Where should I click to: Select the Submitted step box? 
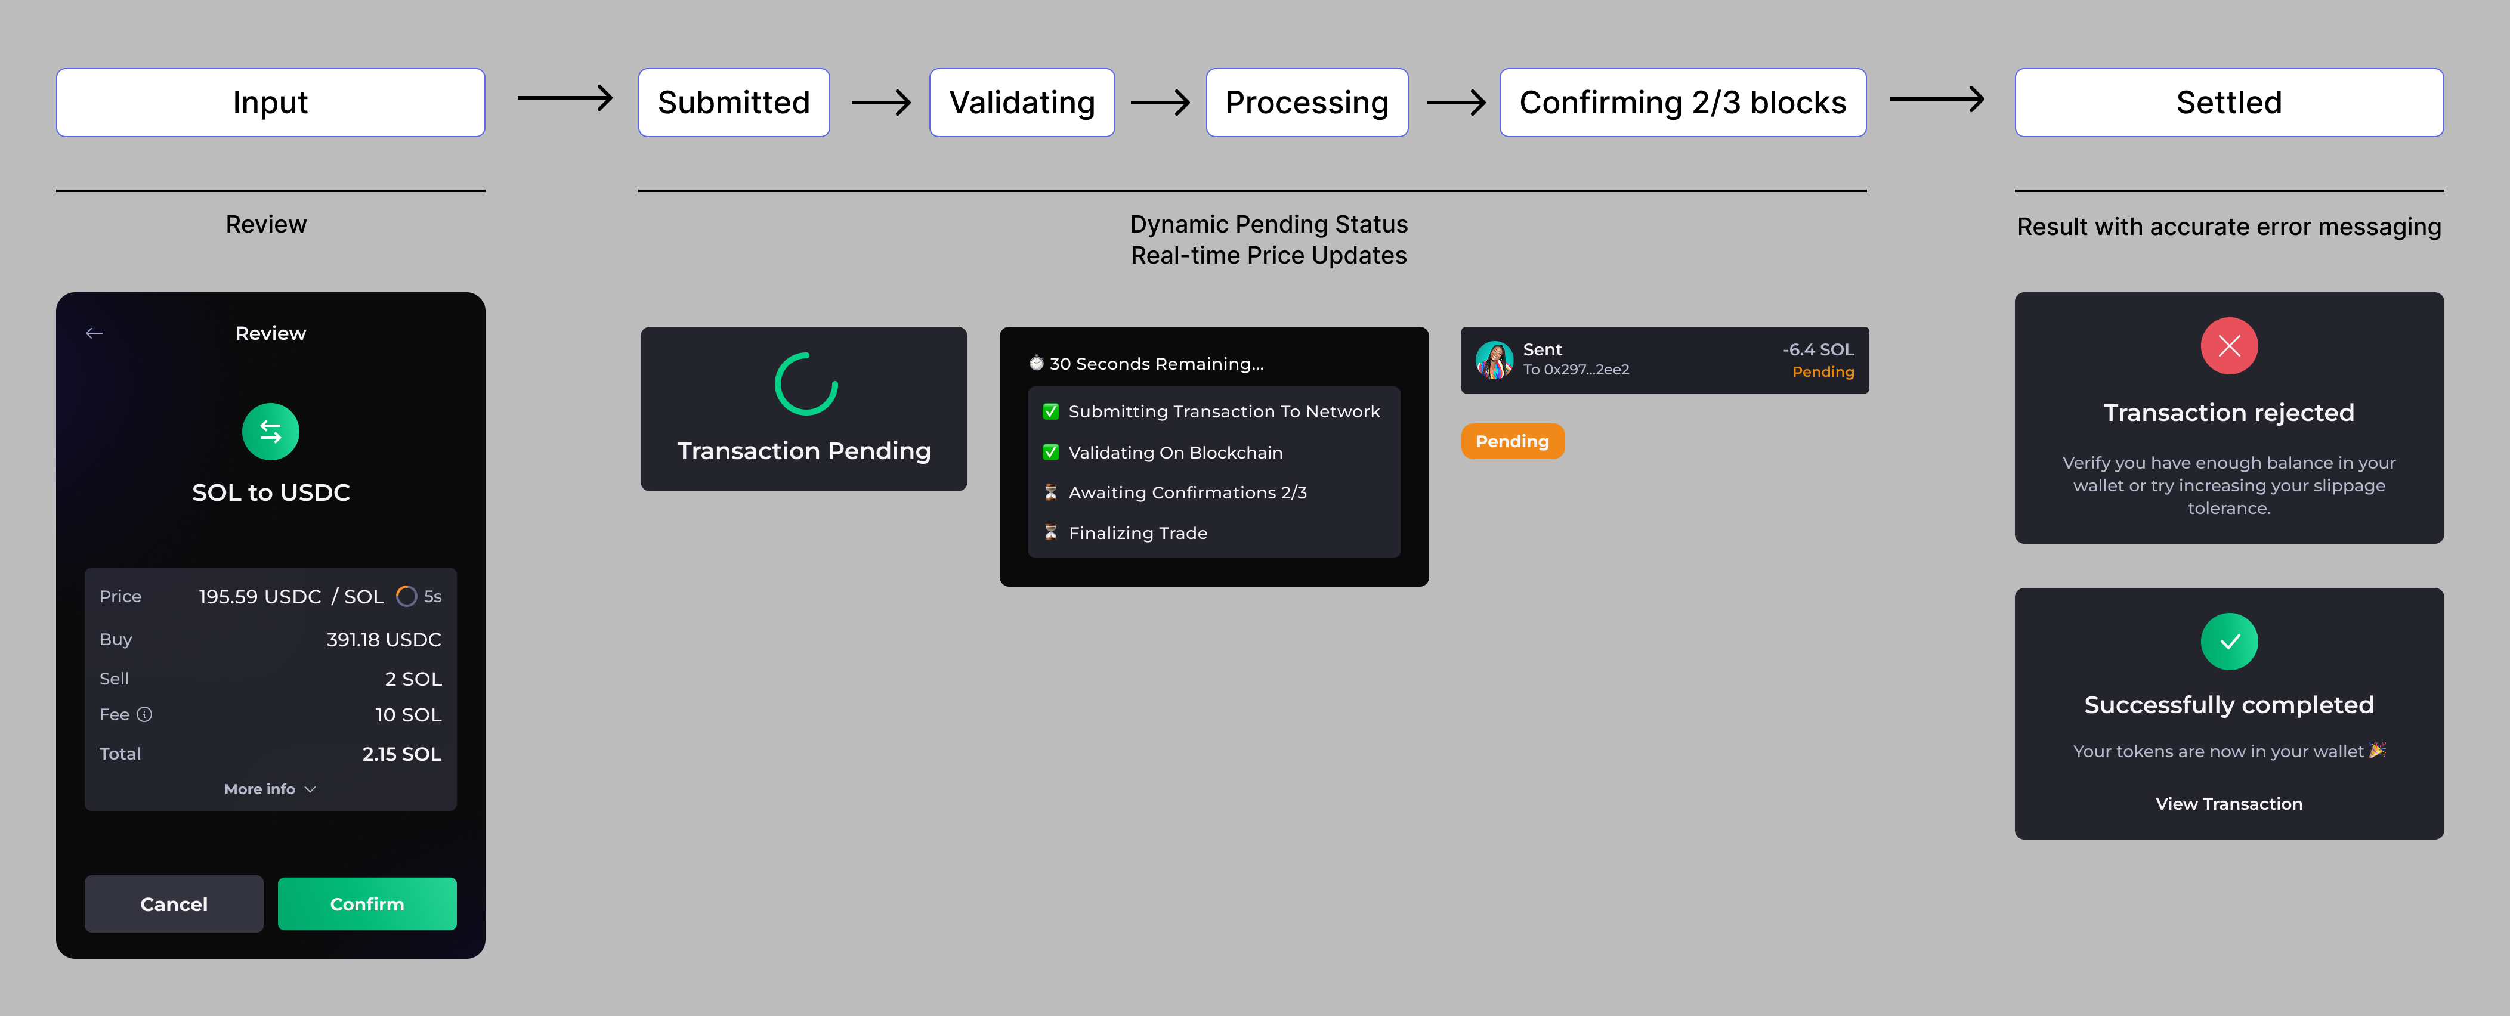pos(734,103)
